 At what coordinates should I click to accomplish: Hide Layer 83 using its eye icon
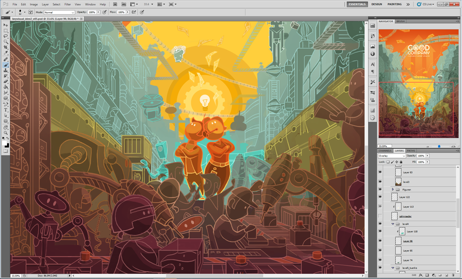pos(380,172)
